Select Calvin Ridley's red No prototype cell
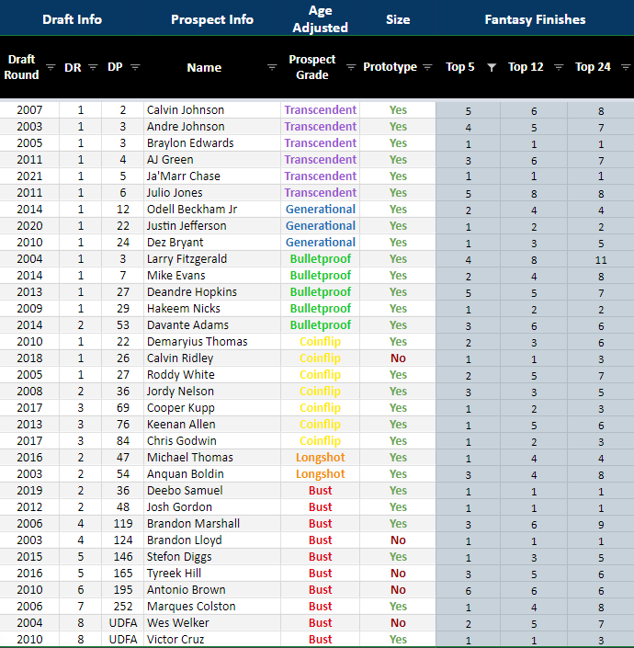 [x=398, y=358]
